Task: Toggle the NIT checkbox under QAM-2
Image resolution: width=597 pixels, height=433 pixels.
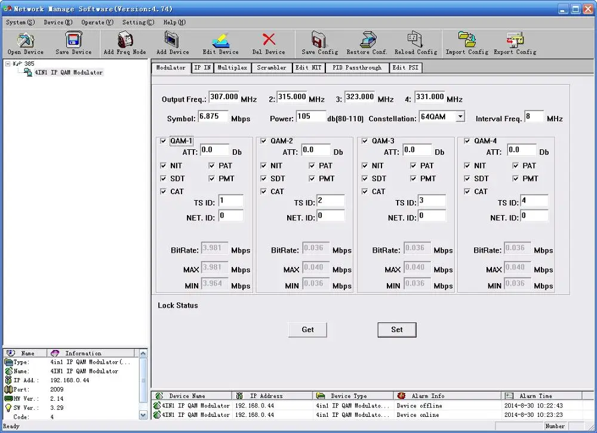Action: [264, 166]
